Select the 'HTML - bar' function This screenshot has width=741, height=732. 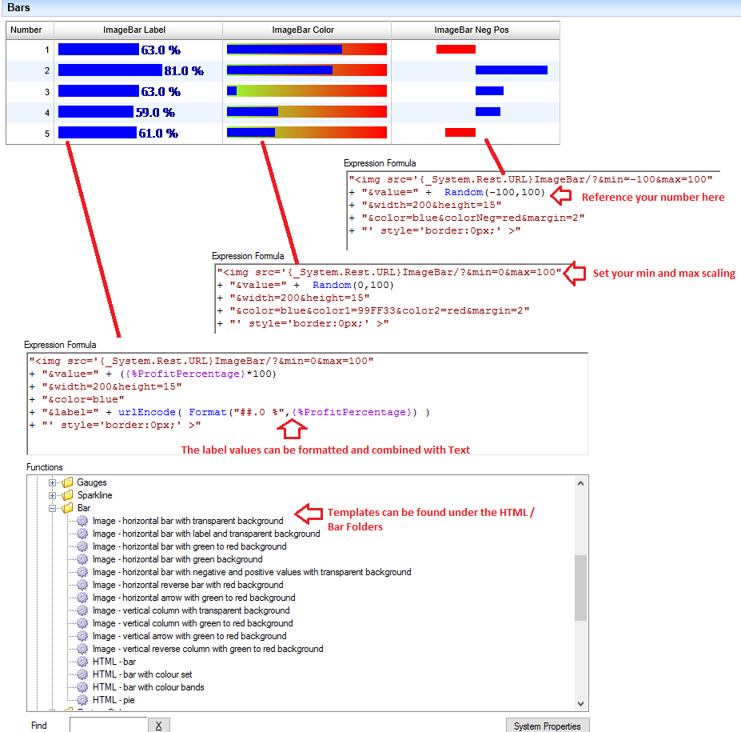(114, 661)
